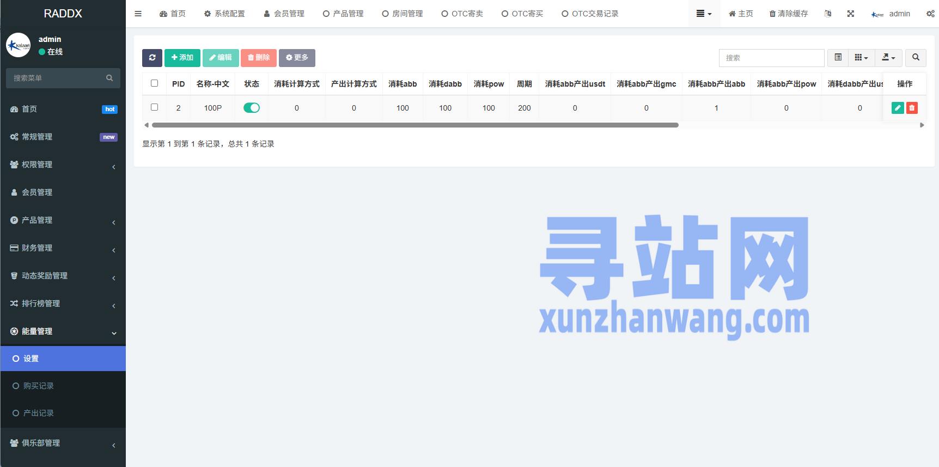Click the 200 value in 周期 column

pos(524,108)
